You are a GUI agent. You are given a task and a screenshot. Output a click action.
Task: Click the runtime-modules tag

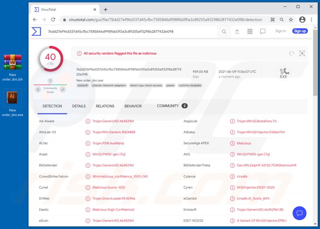click(190, 85)
